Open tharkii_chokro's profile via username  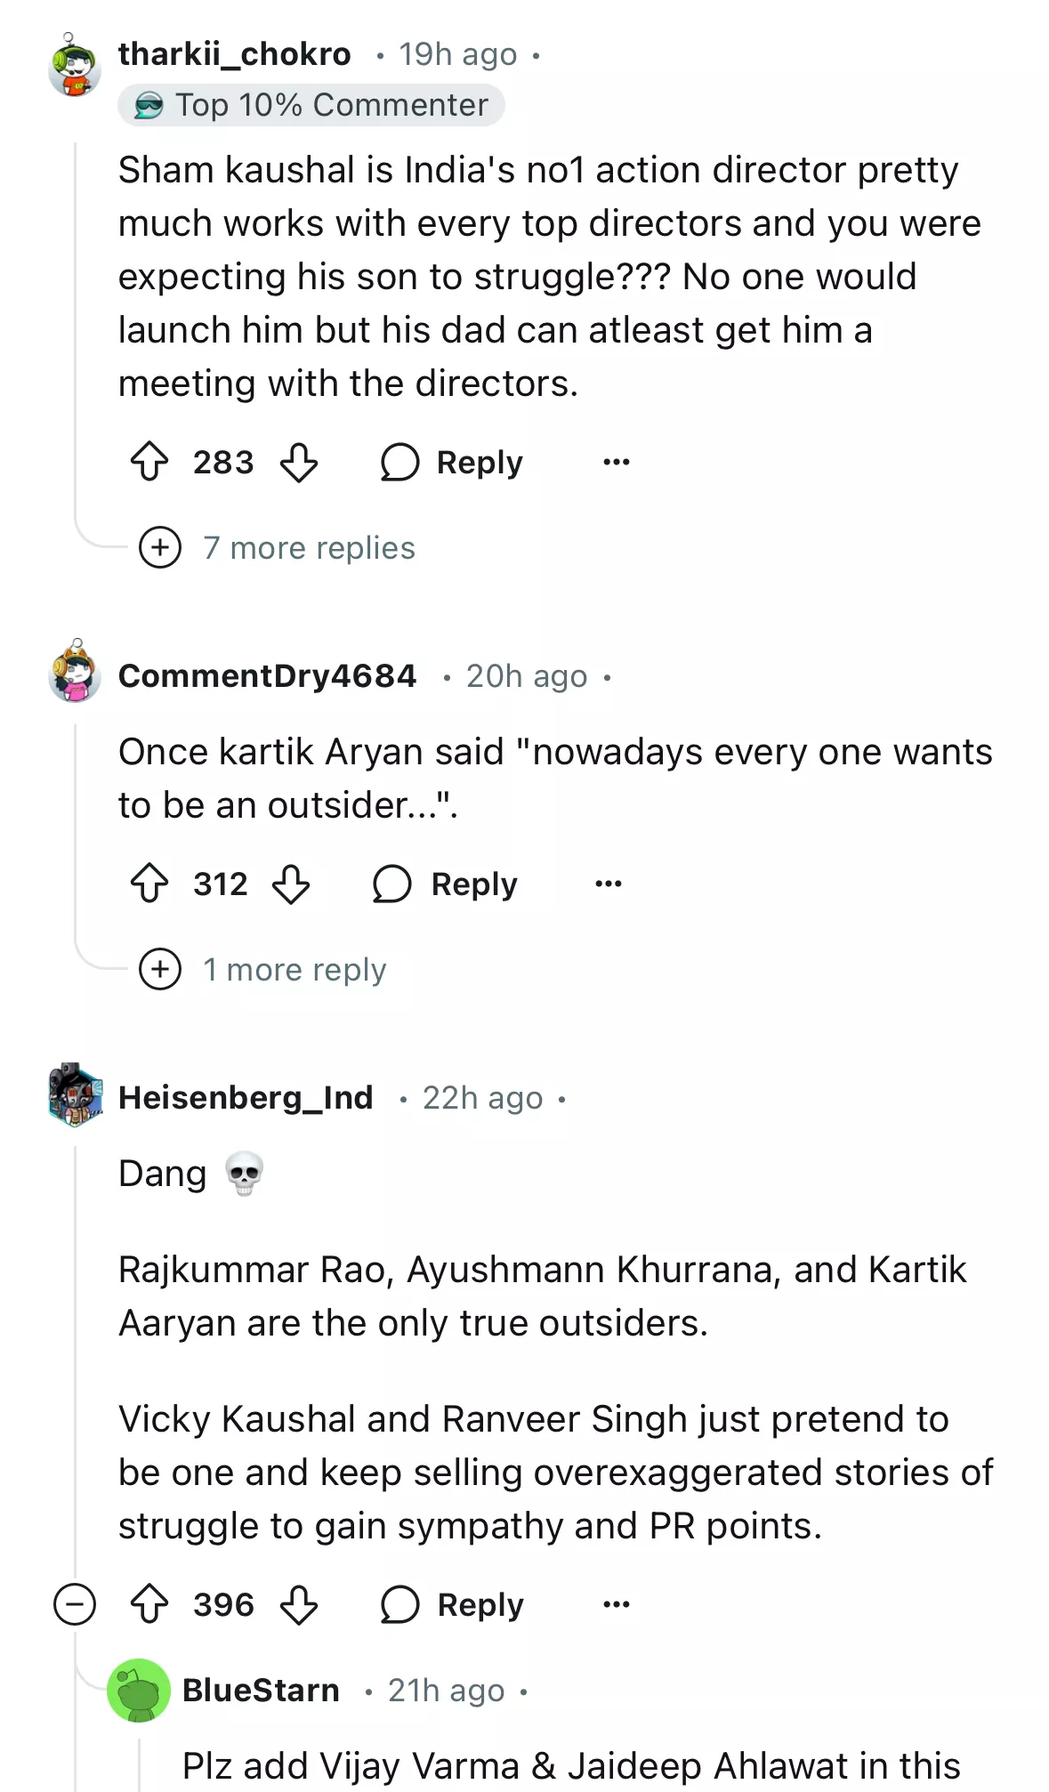coord(235,54)
